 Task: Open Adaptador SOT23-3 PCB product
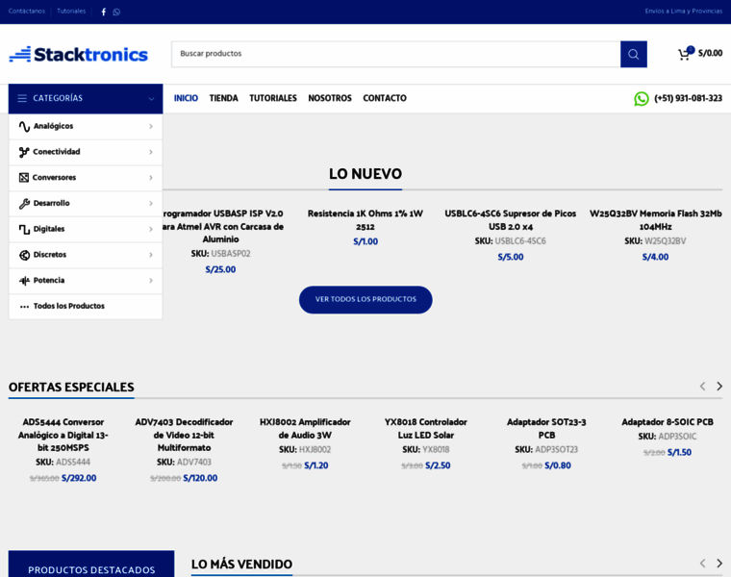(x=546, y=428)
